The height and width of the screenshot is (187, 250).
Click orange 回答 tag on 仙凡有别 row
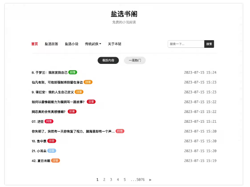tap(88, 82)
